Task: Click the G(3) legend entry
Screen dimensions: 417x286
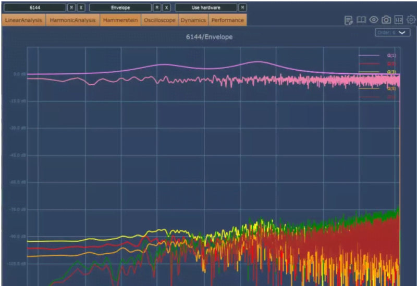Action: (391, 72)
